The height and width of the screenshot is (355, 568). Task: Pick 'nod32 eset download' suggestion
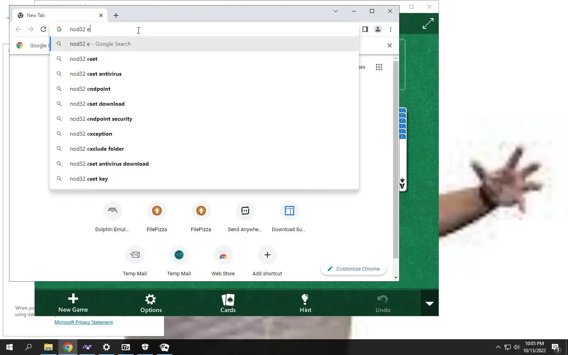(204, 104)
